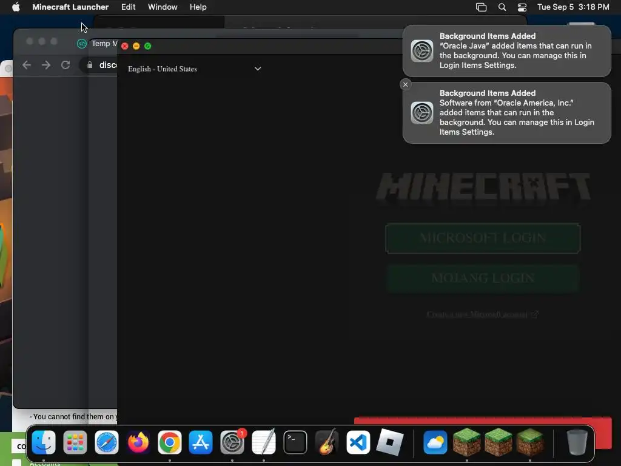Open the Edit menu

[x=129, y=7]
